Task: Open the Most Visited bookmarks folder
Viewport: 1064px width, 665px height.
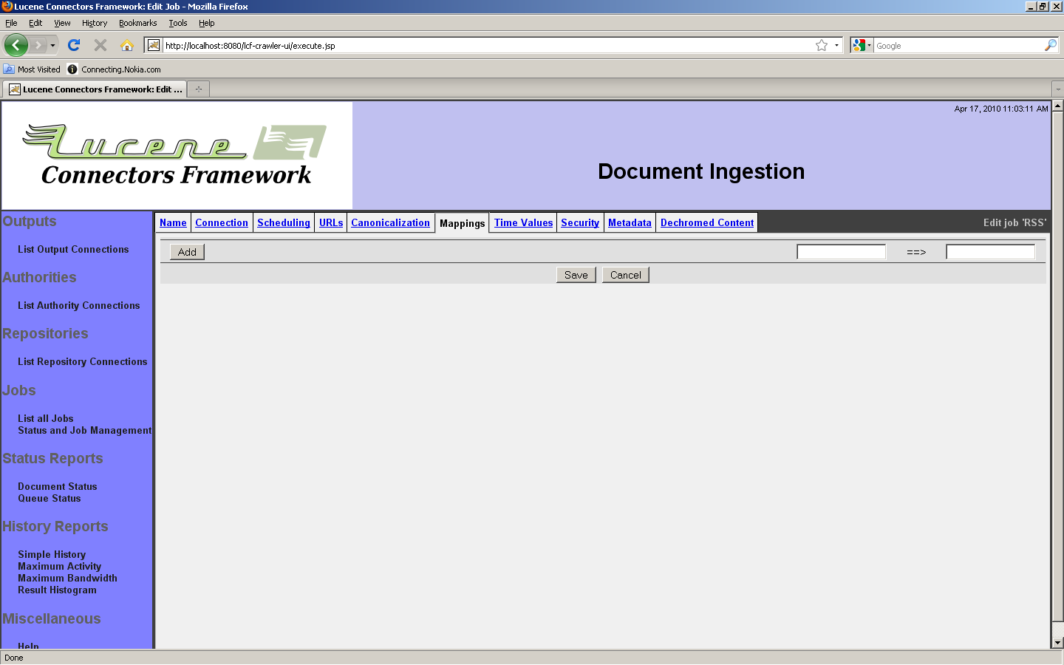Action: [32, 69]
